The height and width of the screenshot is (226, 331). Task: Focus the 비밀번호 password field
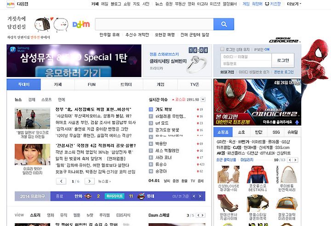click(x=246, y=64)
